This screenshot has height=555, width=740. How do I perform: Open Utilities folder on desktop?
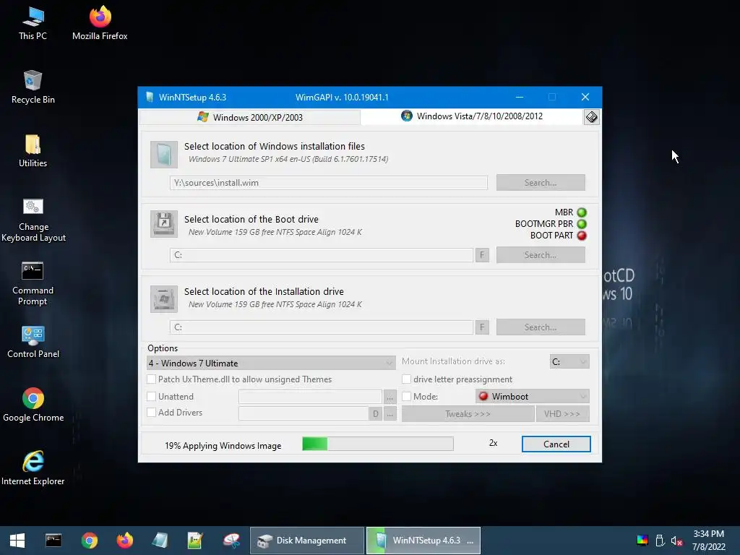click(x=33, y=150)
